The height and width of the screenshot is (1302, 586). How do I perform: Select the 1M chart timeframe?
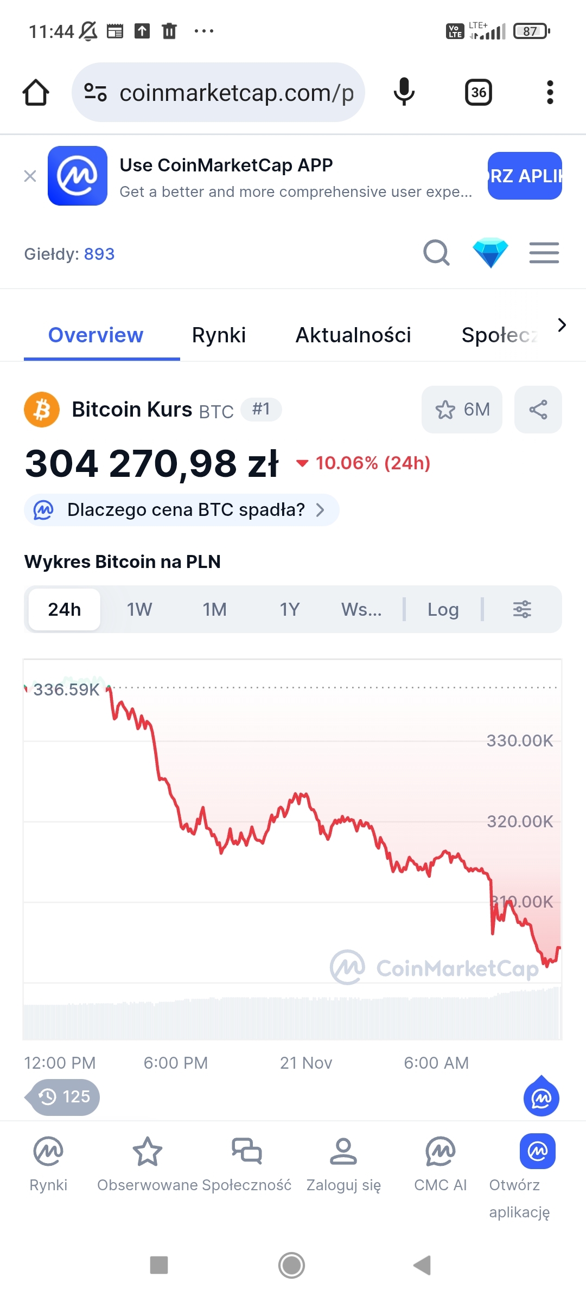[x=215, y=609]
